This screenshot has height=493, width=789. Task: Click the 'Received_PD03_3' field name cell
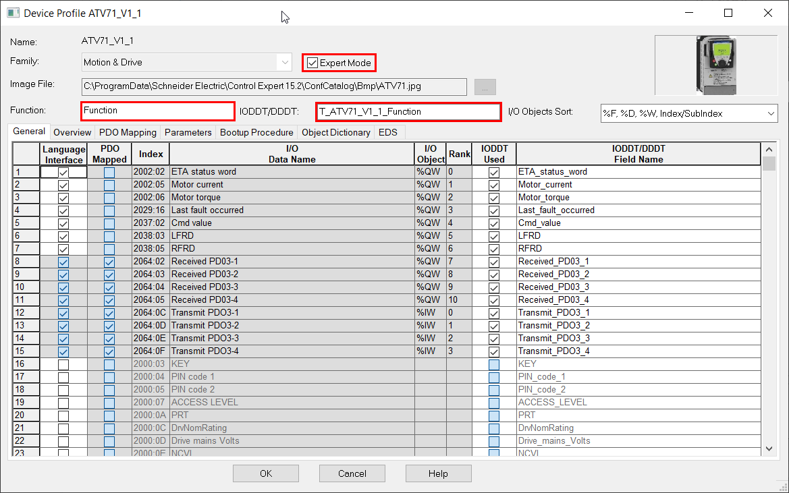[x=638, y=287]
